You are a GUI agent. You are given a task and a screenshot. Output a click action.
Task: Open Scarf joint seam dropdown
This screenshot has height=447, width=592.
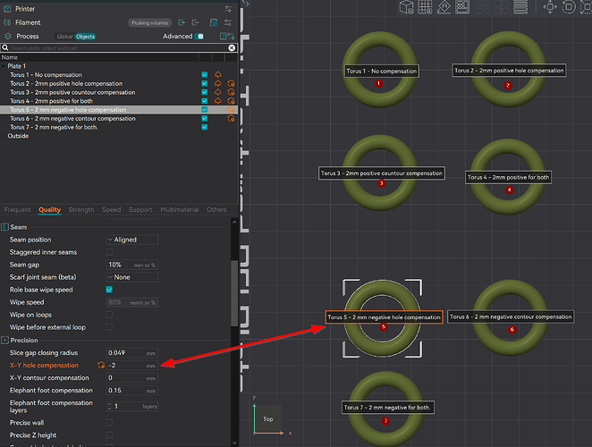coord(131,277)
